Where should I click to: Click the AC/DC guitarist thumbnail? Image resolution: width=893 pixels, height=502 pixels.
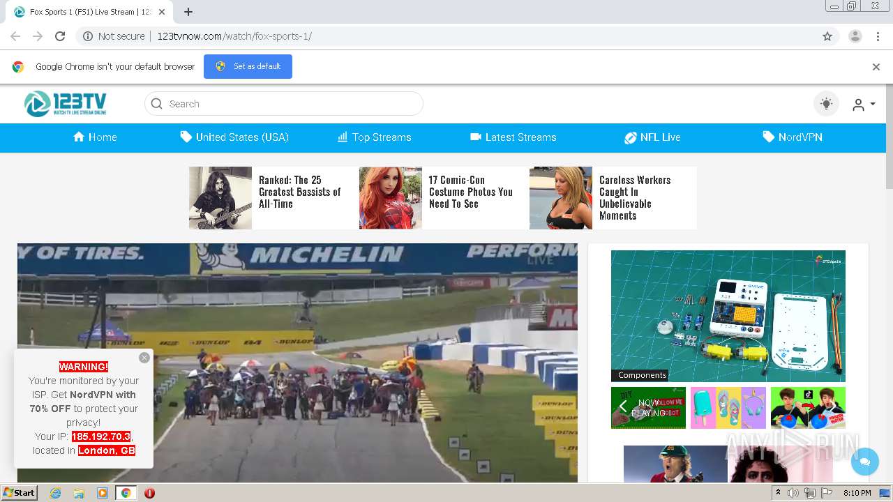(675, 464)
